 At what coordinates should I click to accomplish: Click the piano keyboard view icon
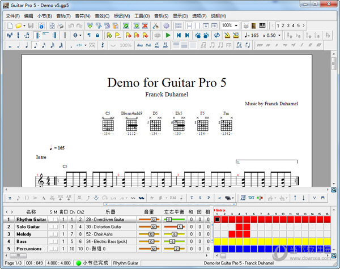pyautogui.click(x=262, y=25)
